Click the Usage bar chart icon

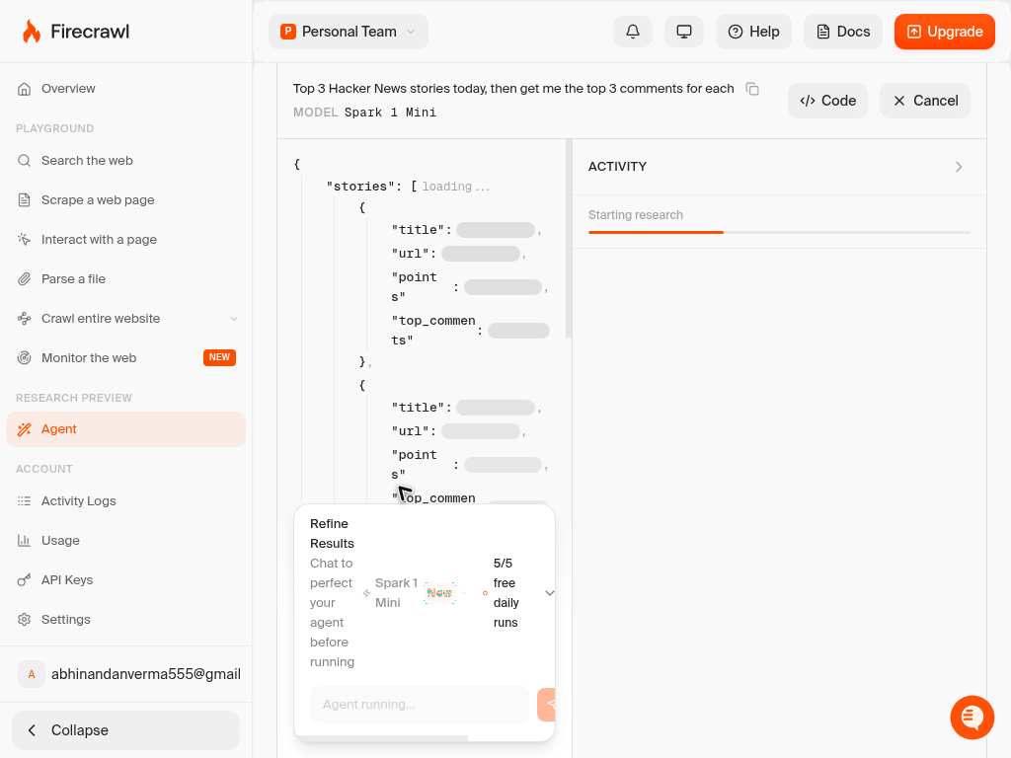pyautogui.click(x=24, y=540)
